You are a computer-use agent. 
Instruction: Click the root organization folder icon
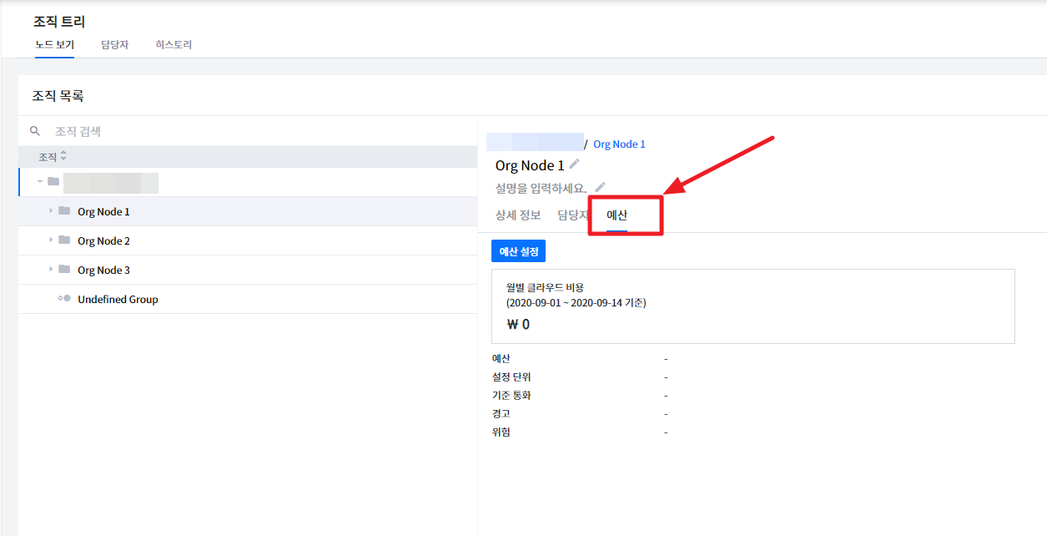point(53,181)
